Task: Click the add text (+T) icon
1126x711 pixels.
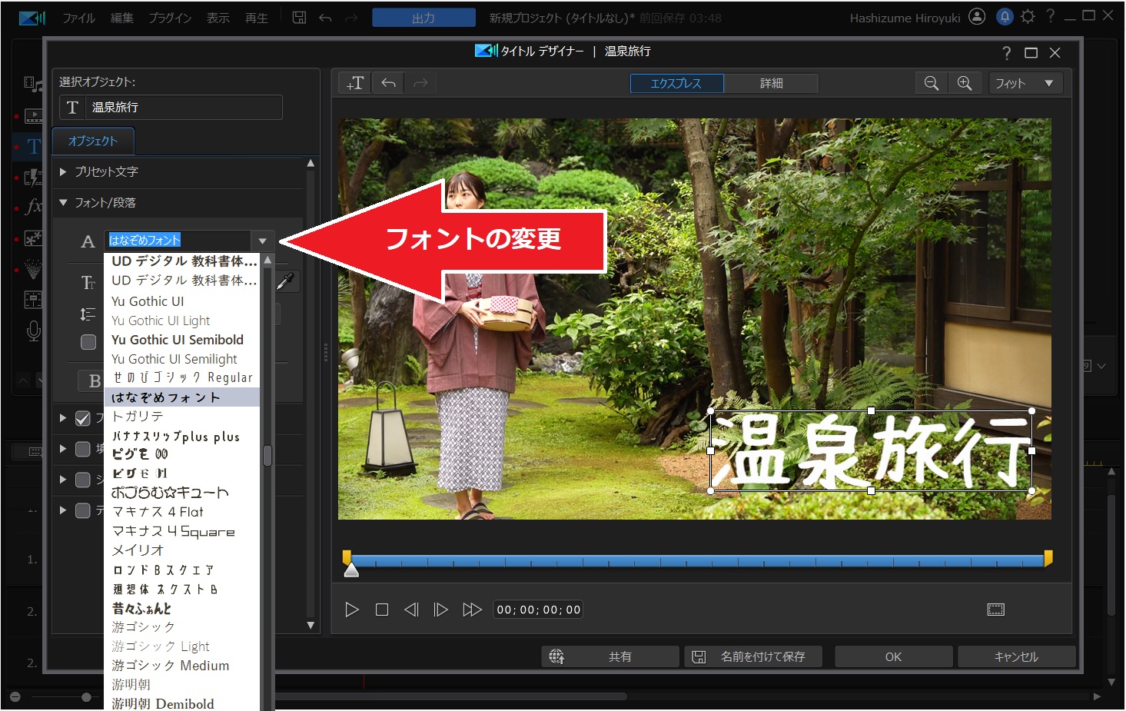Action: (x=355, y=83)
